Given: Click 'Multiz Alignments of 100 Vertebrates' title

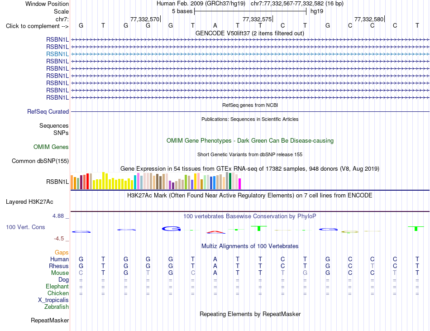Looking at the screenshot, I should (x=250, y=246).
